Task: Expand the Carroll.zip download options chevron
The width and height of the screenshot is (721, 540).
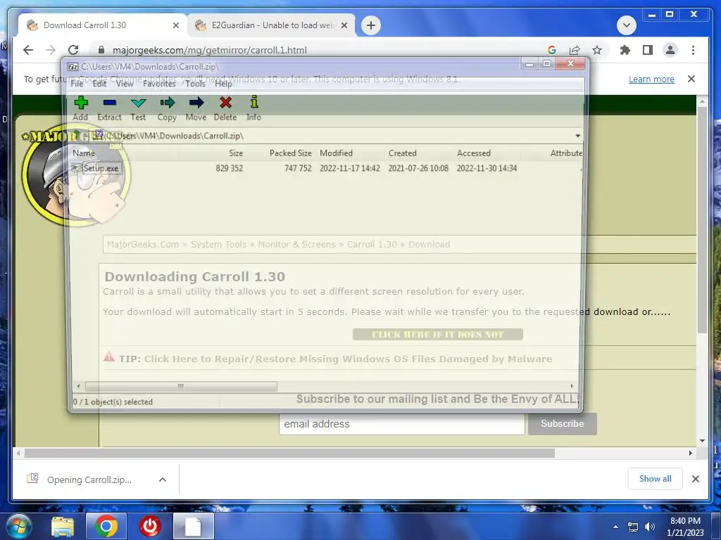Action: point(163,480)
